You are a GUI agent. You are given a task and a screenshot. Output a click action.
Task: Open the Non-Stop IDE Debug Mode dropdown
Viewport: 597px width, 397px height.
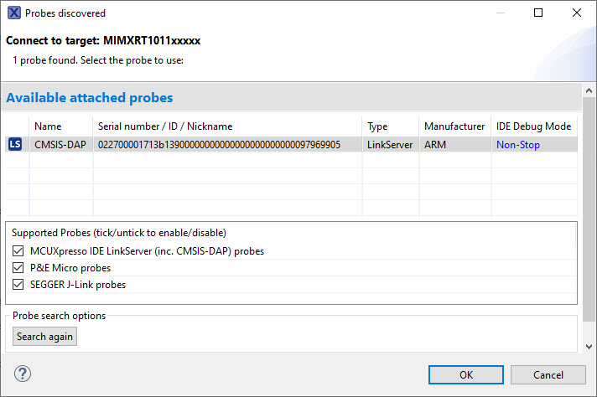tap(518, 145)
